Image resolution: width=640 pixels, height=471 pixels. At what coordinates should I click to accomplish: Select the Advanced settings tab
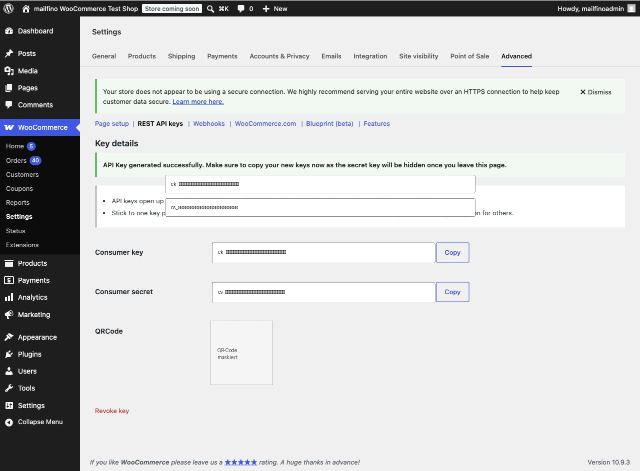point(516,56)
